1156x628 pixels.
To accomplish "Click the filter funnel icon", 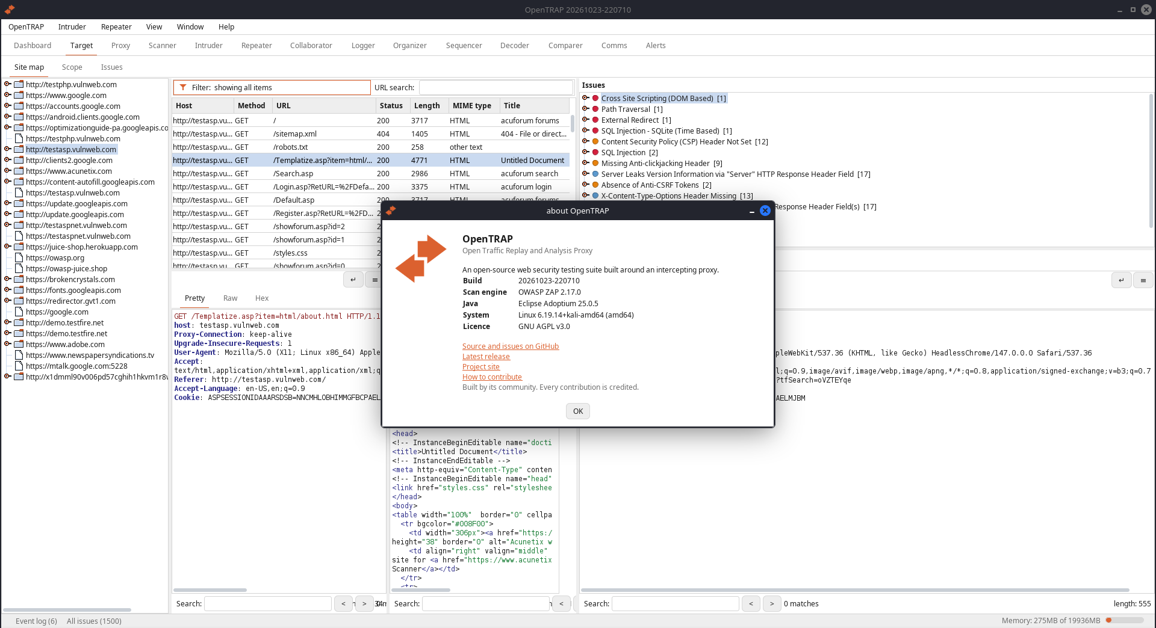I will pos(183,87).
